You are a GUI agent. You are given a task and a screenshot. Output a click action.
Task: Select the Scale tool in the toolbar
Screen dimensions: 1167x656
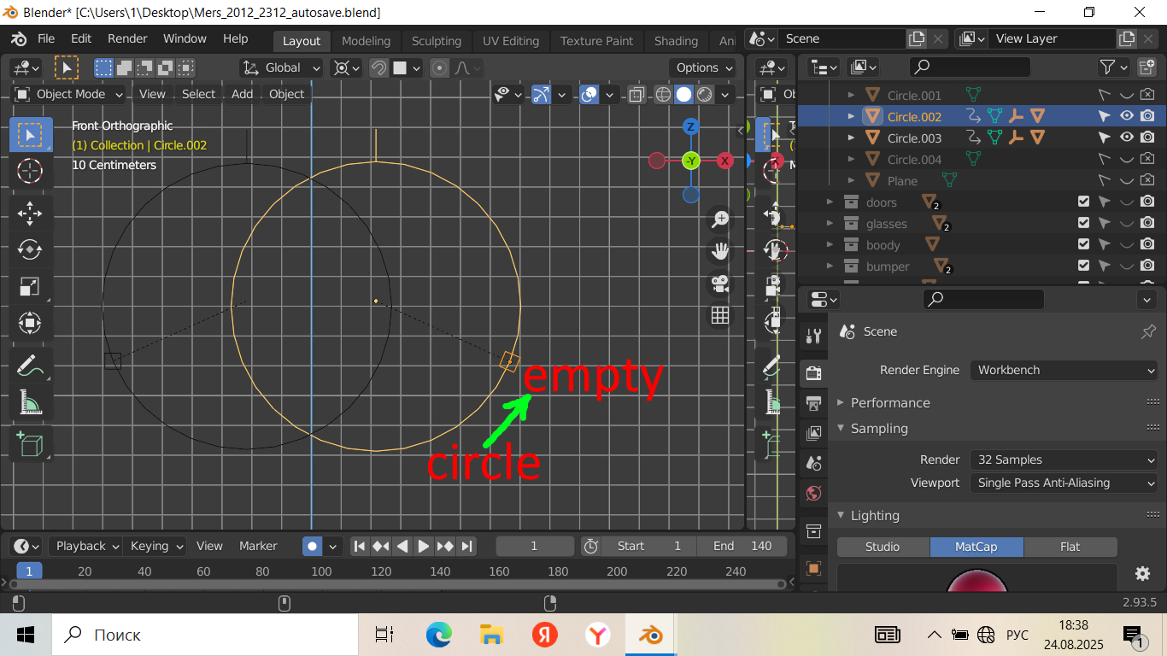(30, 287)
